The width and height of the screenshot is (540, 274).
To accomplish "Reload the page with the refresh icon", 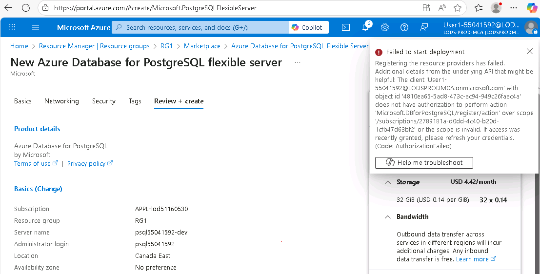I will [x=26, y=8].
